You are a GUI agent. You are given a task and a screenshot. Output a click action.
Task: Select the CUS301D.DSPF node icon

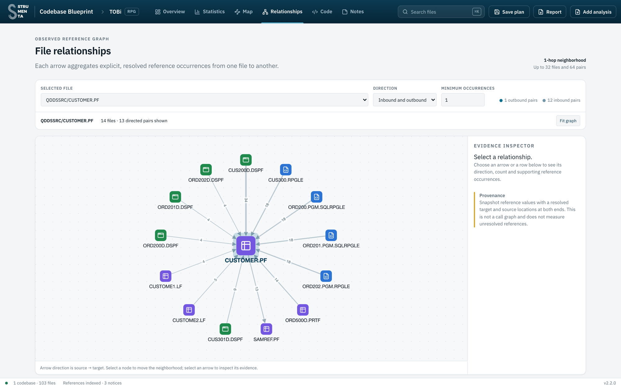tap(225, 329)
